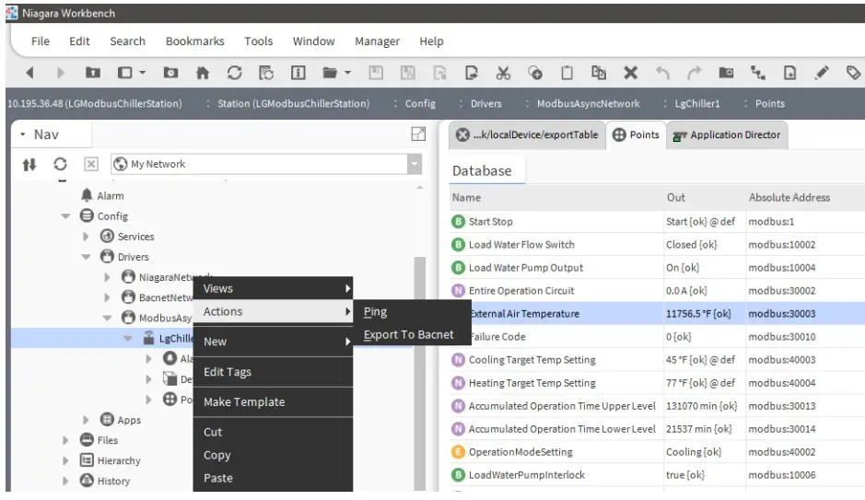Click the Back arrow in the toolbar

tap(29, 73)
